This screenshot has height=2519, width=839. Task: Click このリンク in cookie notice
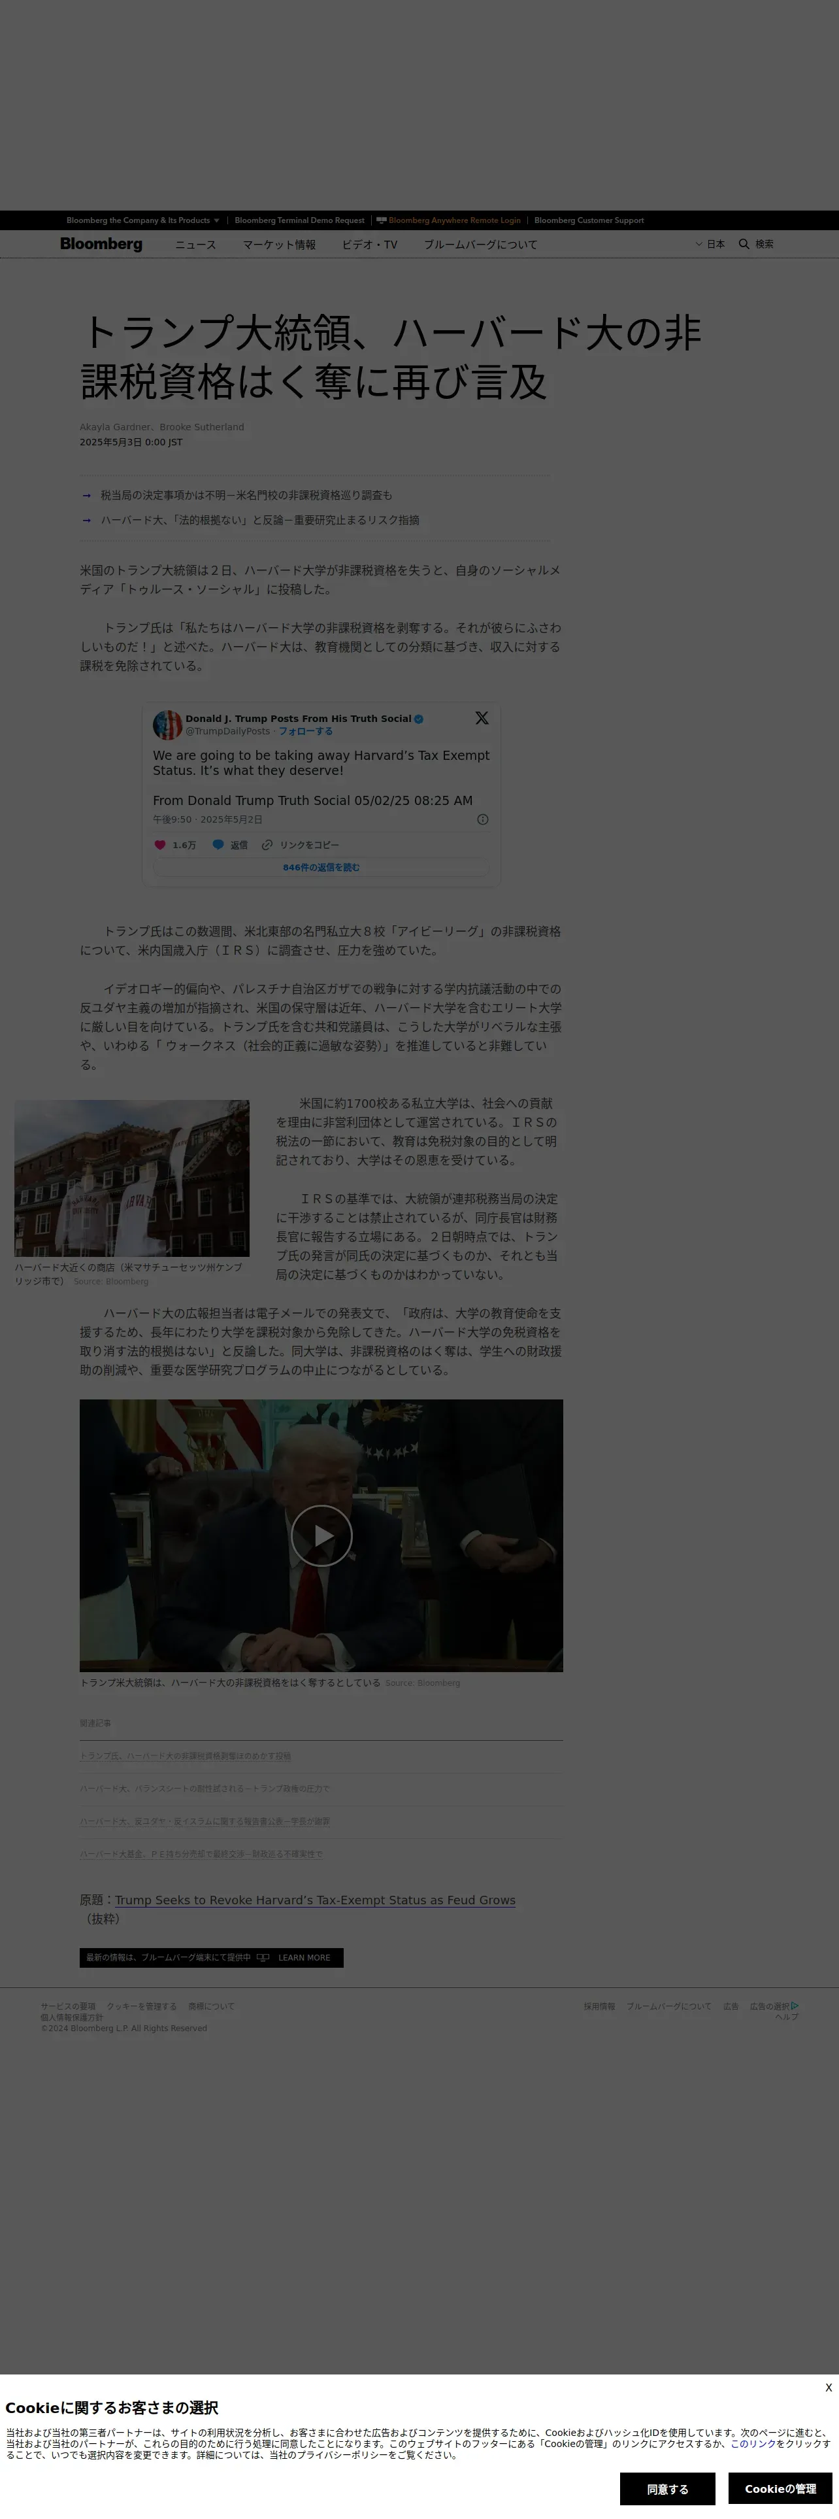[x=753, y=2444]
